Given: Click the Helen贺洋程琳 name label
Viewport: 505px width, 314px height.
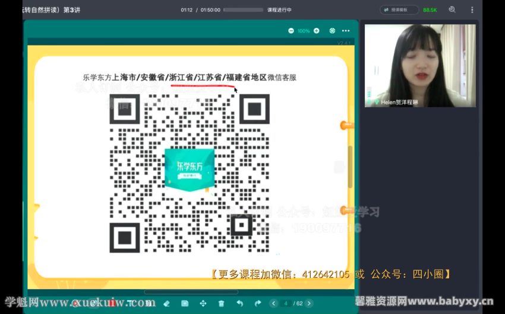Looking at the screenshot, I should point(399,102).
